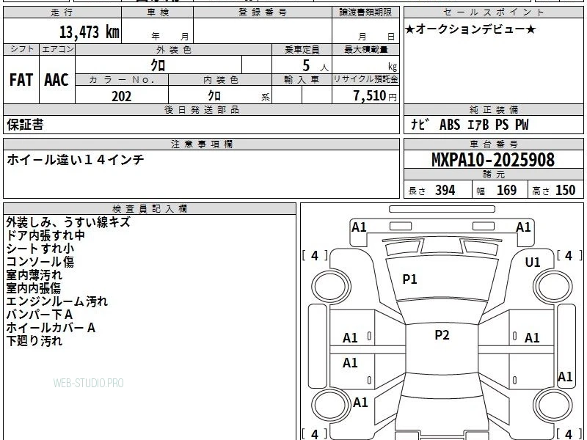Screen dimensions: 587x440
Task: Select the line ドア内張すれ中
Action: pyautogui.click(x=45, y=235)
